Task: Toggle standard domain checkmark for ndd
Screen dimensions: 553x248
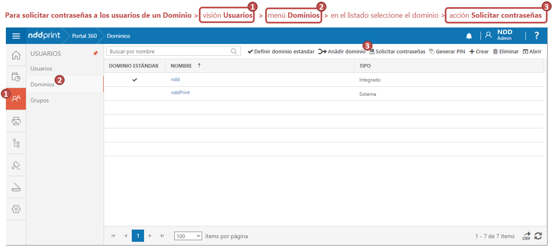Action: pyautogui.click(x=135, y=80)
